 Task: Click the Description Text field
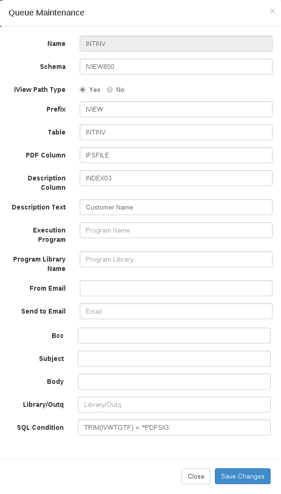pos(176,207)
